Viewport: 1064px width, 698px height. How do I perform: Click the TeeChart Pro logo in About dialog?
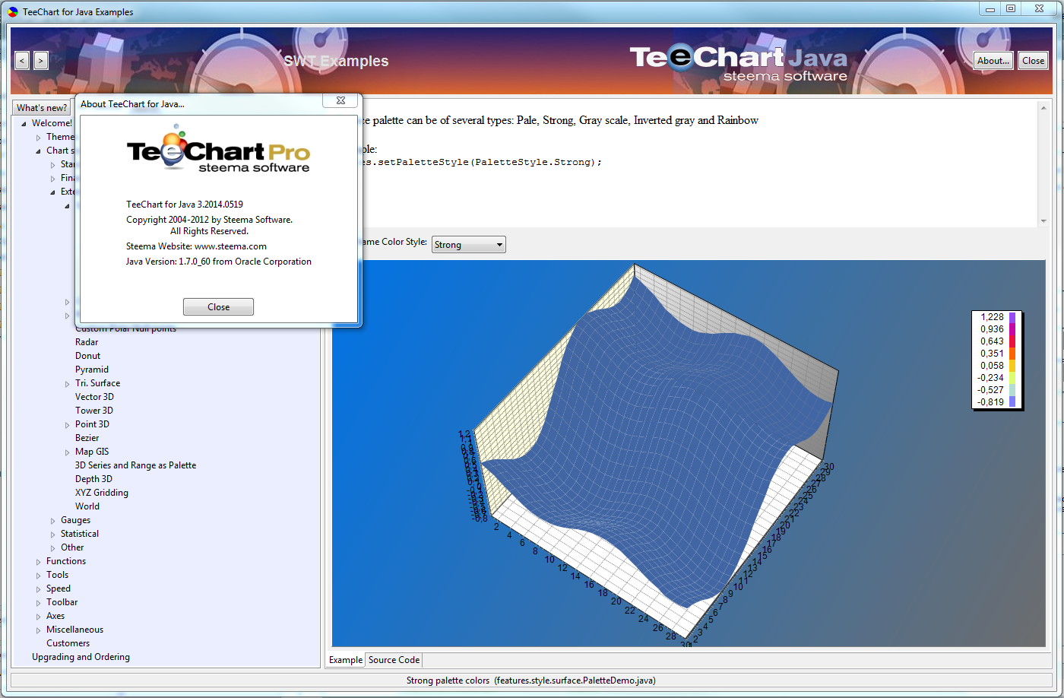pyautogui.click(x=218, y=150)
